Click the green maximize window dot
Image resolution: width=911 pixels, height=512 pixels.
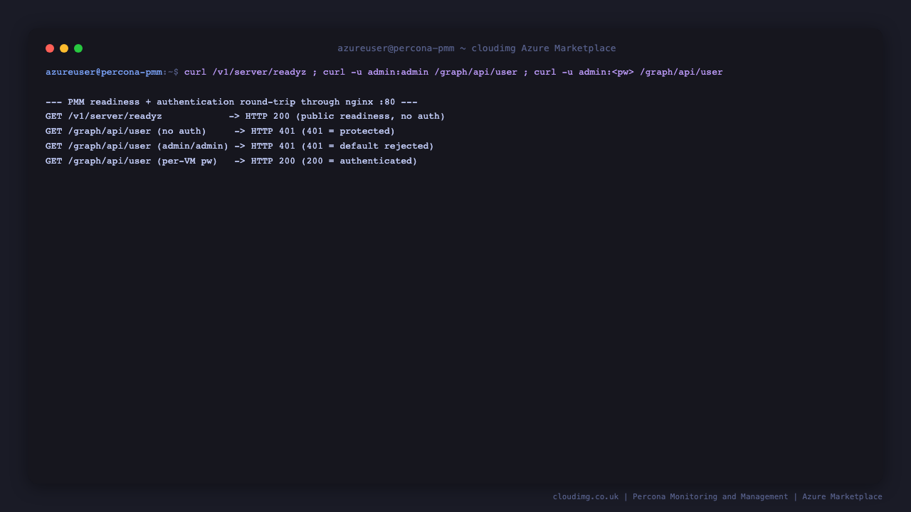coord(78,48)
